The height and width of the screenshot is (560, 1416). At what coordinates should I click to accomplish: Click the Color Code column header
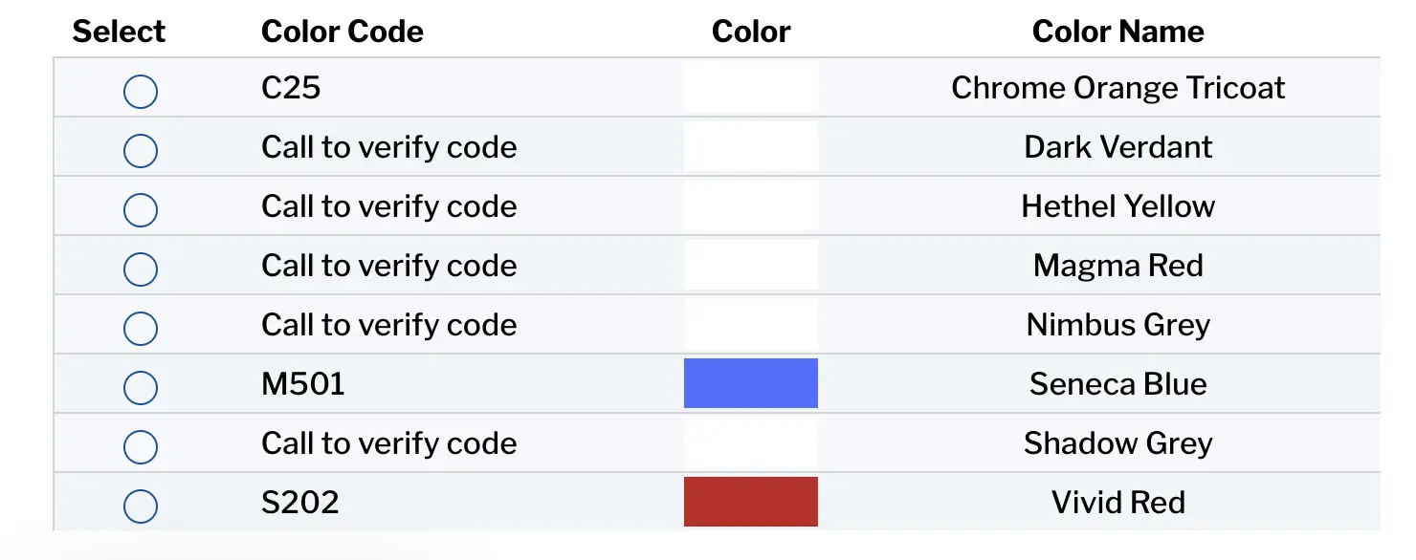click(x=342, y=32)
